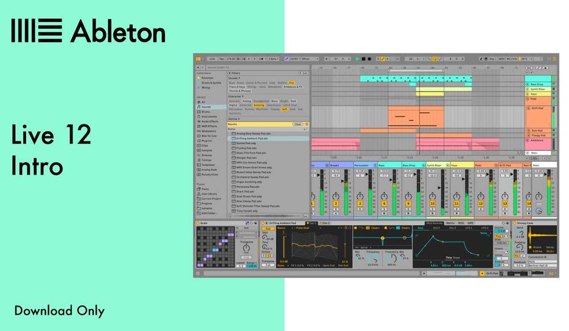Collapse the Filters section triangle
This screenshot has height=331, width=569.
pyautogui.click(x=229, y=73)
